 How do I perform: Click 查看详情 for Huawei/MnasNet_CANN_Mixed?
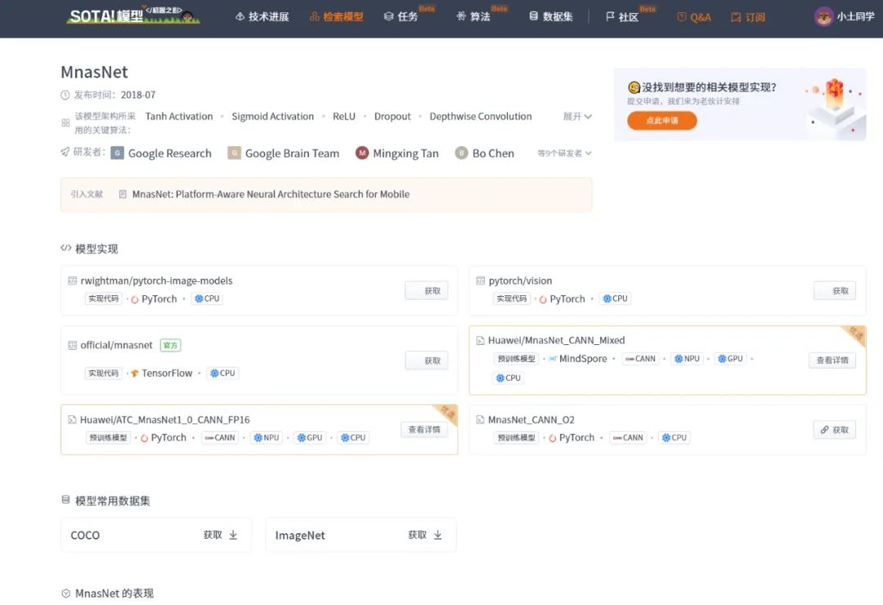[832, 360]
